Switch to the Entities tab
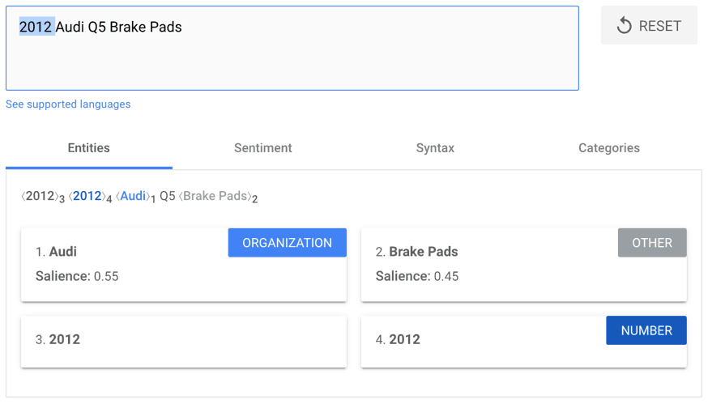Image resolution: width=708 pixels, height=404 pixels. point(88,148)
